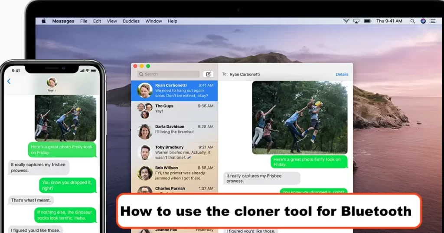The height and width of the screenshot is (233, 444).
Task: Click the Search field in Messages
Action: coord(168,74)
